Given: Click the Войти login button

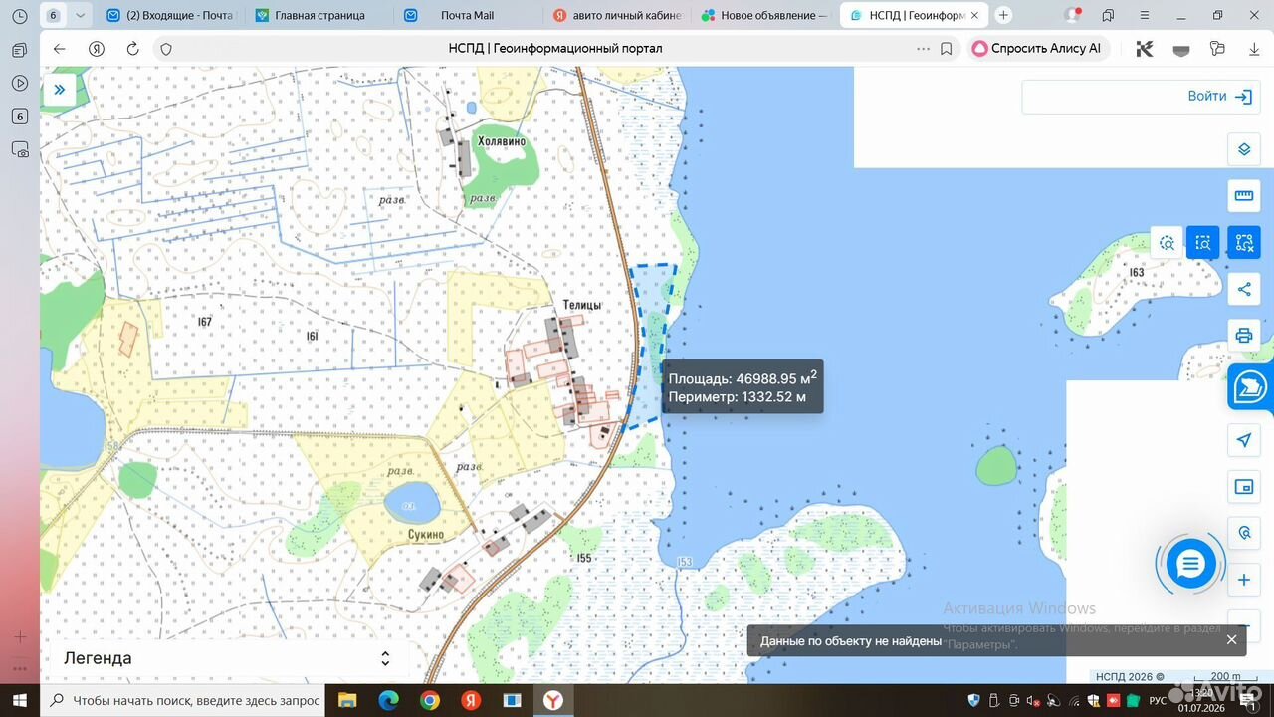Looking at the screenshot, I should tap(1219, 97).
